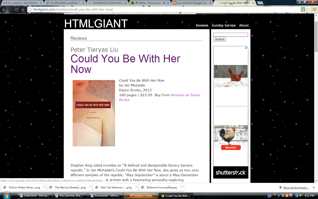Click the HTMLGIANT site logo

coord(96,24)
